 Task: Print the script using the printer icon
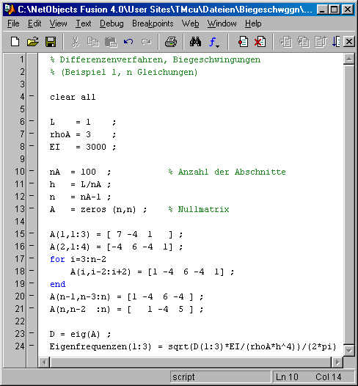170,42
